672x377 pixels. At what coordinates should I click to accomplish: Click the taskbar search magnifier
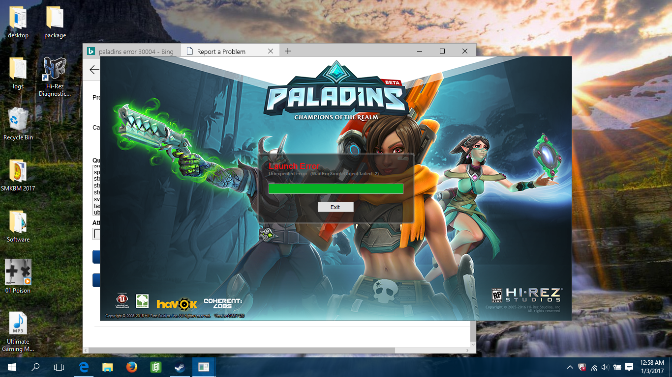coord(35,367)
